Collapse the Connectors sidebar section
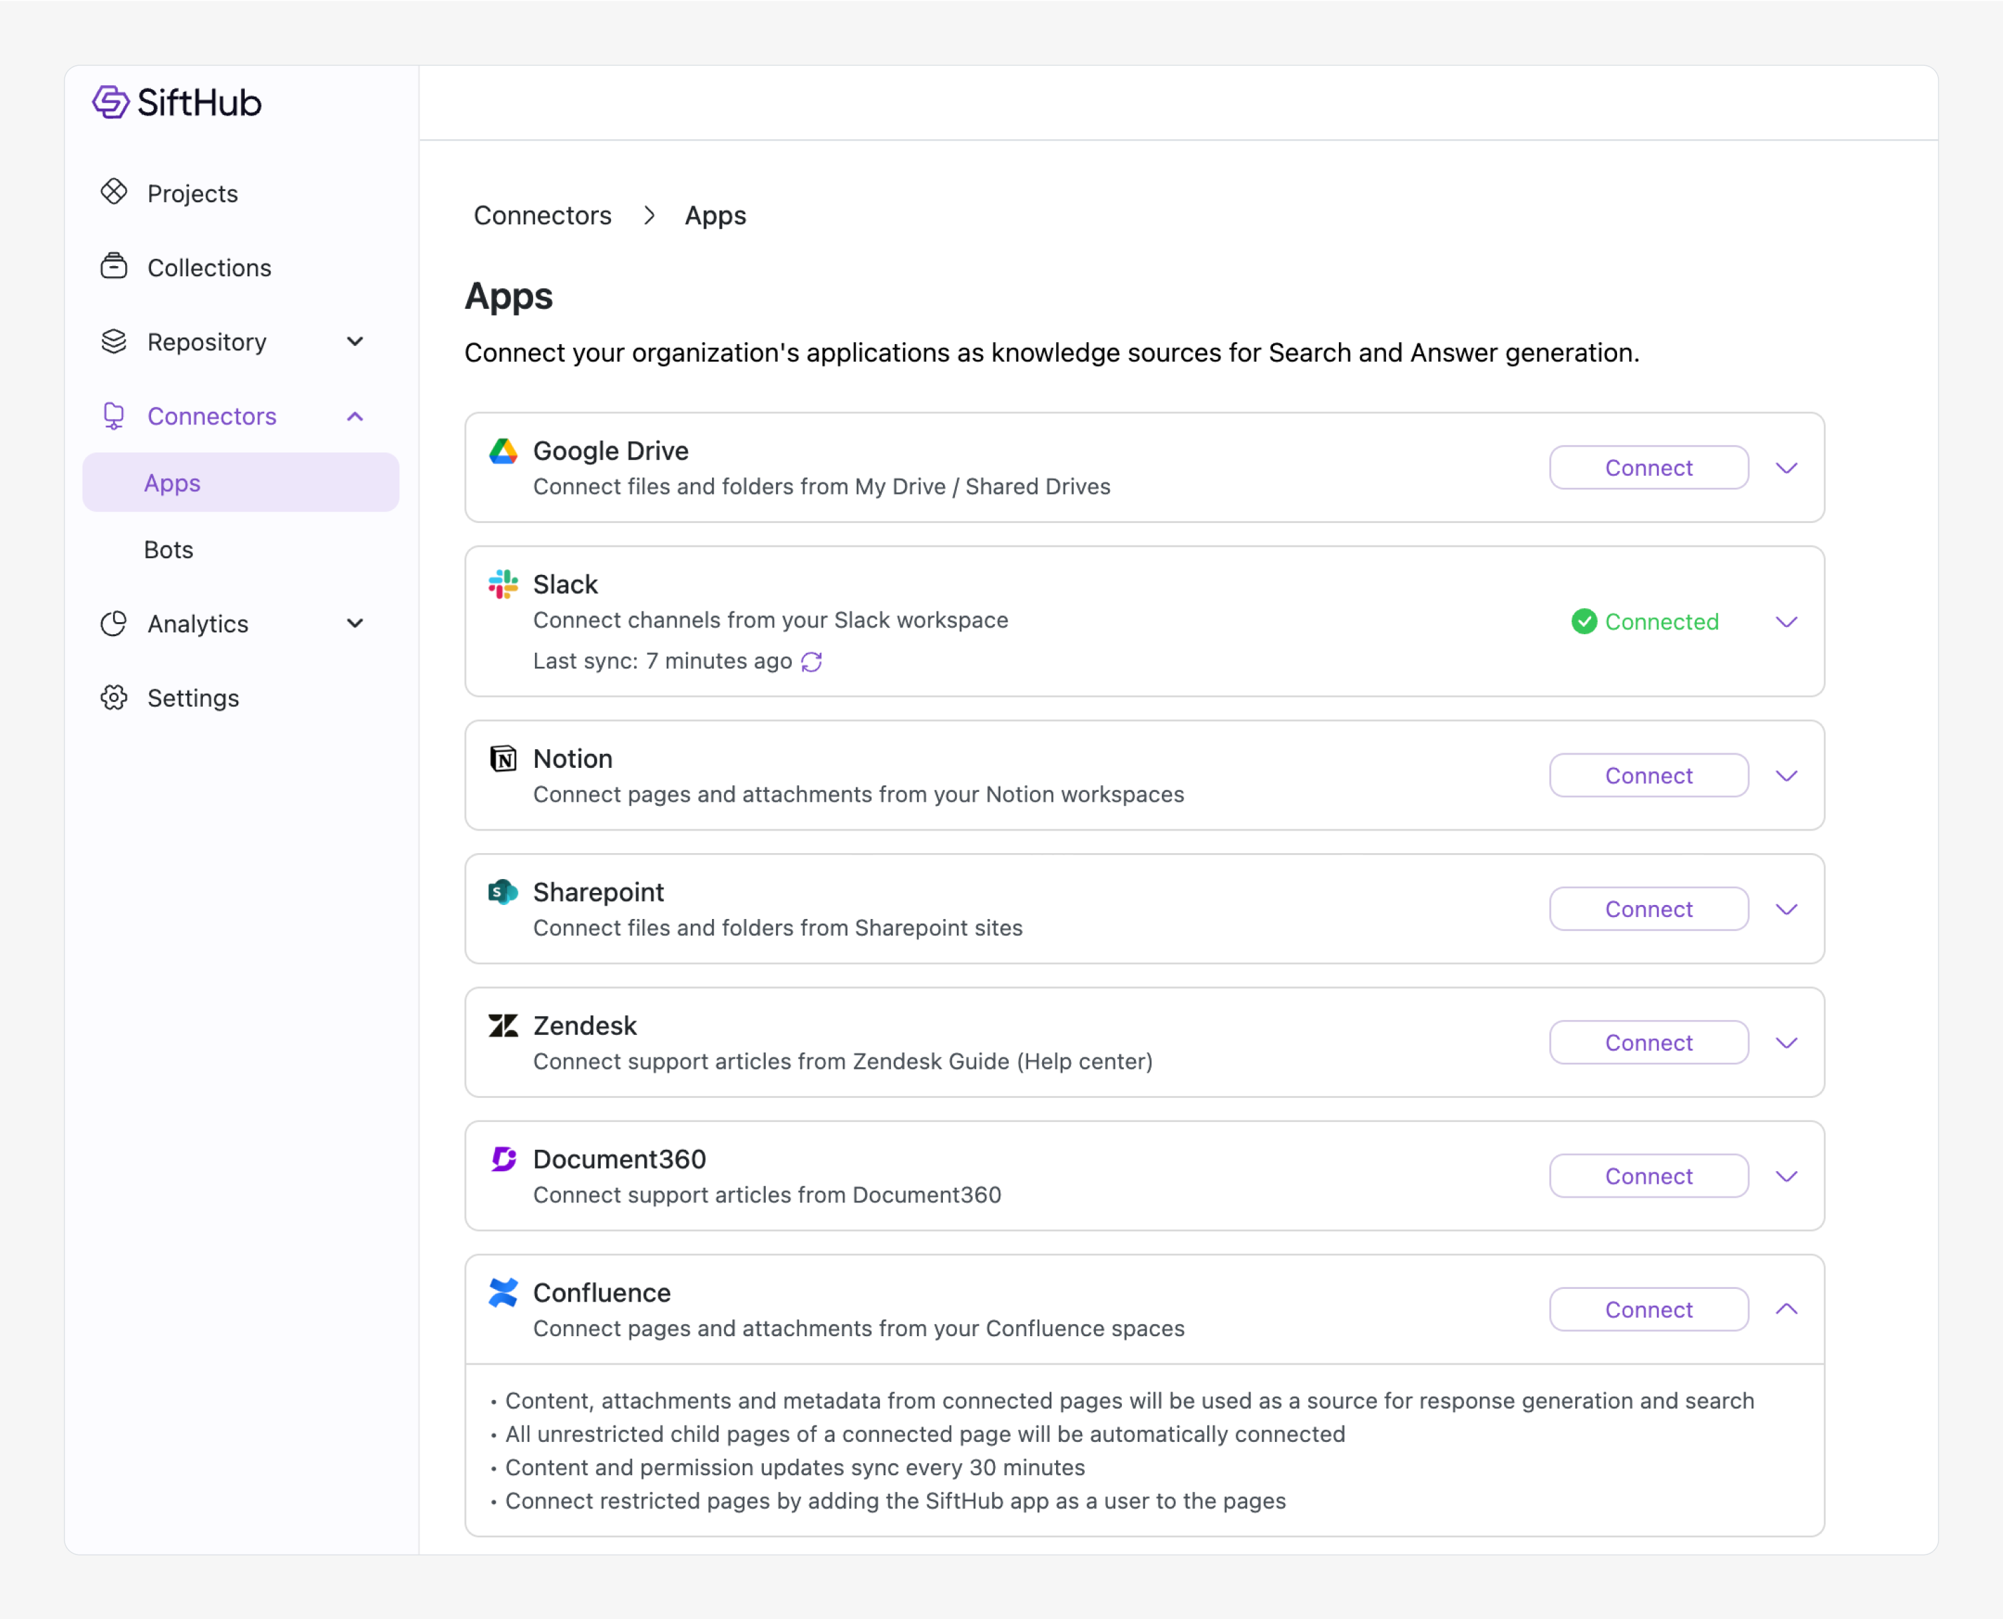This screenshot has width=2003, height=1619. [354, 416]
